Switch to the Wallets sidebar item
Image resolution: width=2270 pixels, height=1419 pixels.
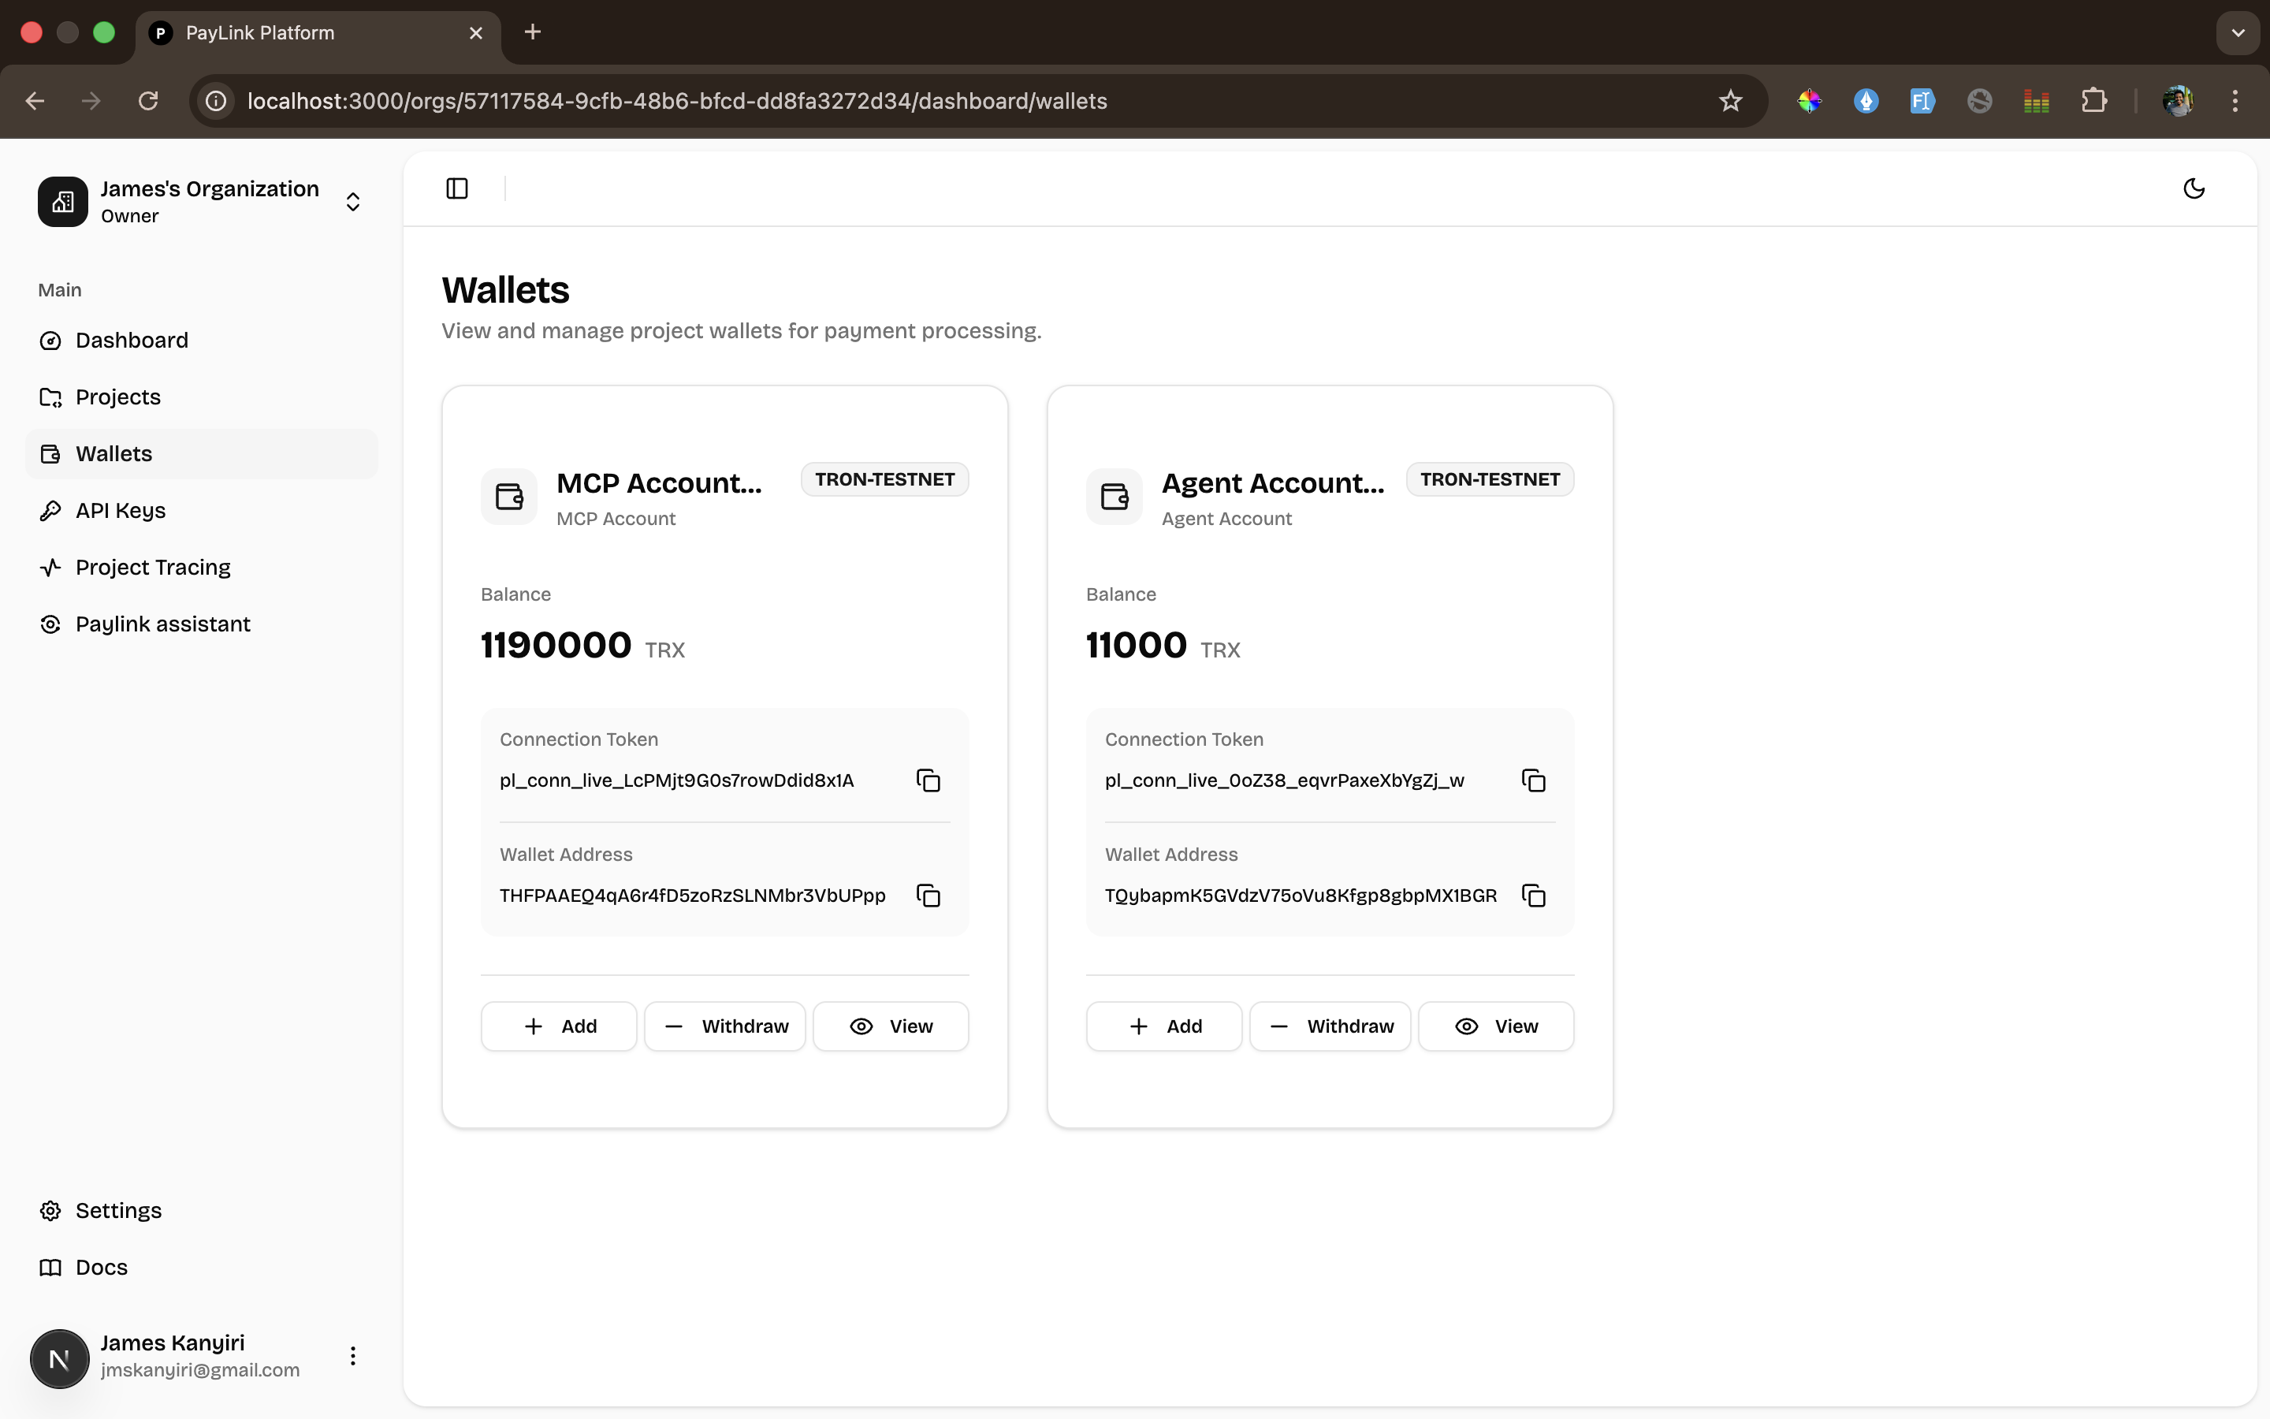click(x=113, y=453)
